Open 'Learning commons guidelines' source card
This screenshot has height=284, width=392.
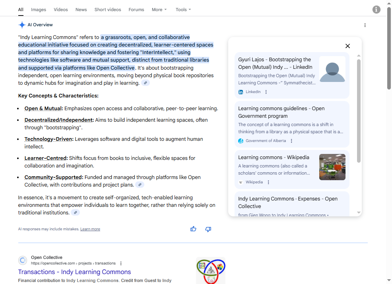[292, 124]
